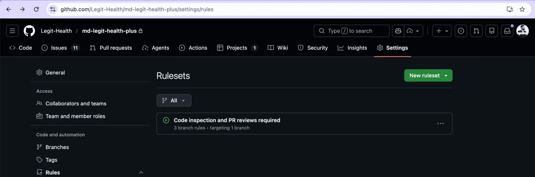The width and height of the screenshot is (535, 177).
Task: Click the GitHub logo icon
Action: point(29,31)
